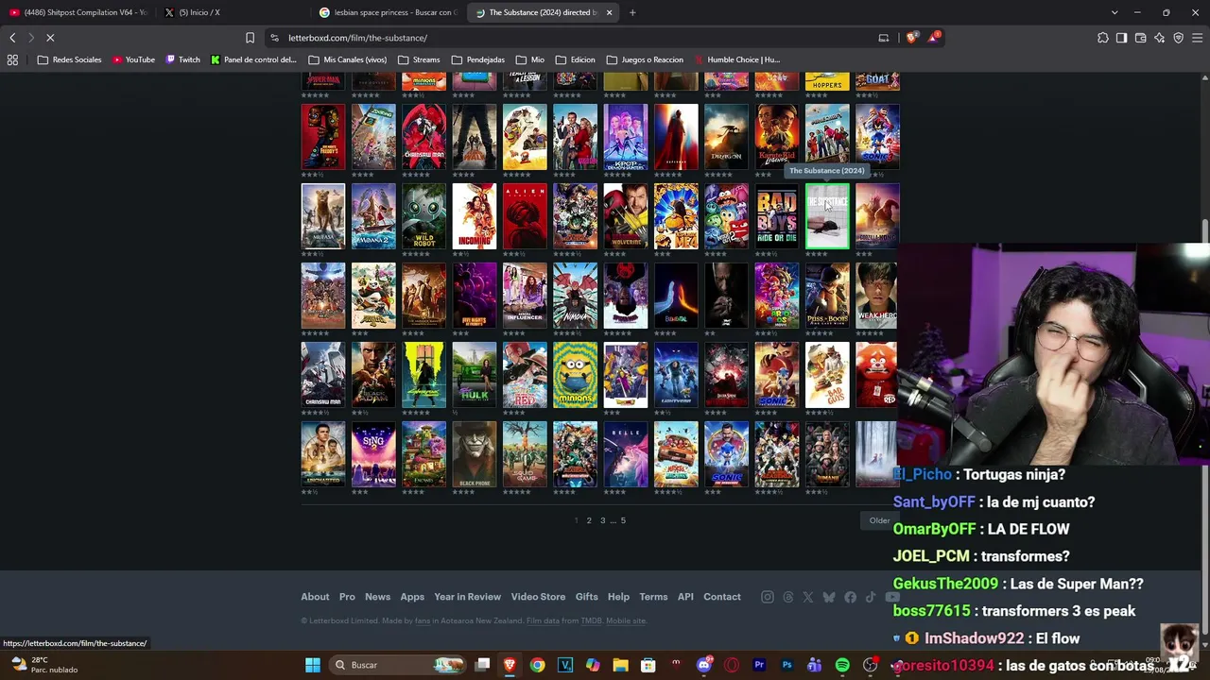Screen dimensions: 1210x680
Task: Open the About footer link
Action: (x=315, y=597)
